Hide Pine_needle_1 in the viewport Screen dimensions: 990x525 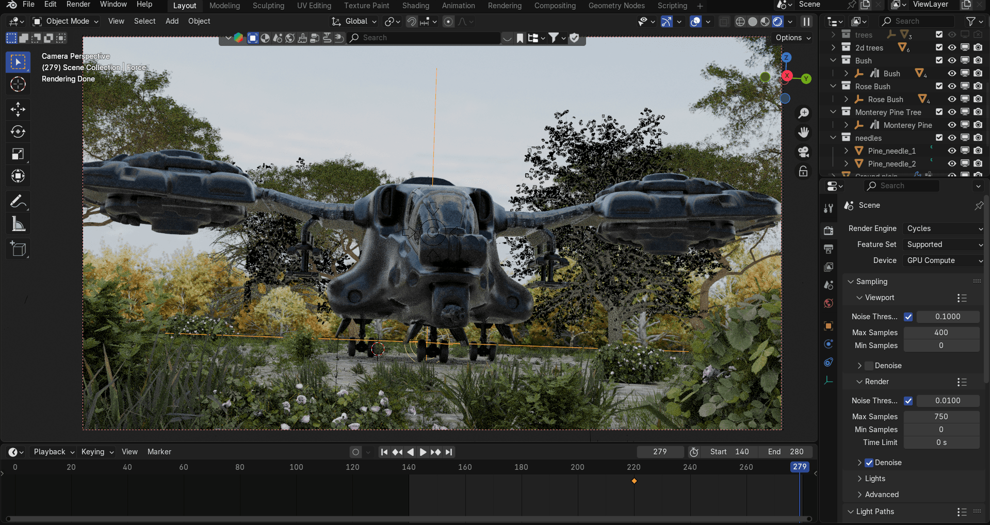tap(952, 151)
